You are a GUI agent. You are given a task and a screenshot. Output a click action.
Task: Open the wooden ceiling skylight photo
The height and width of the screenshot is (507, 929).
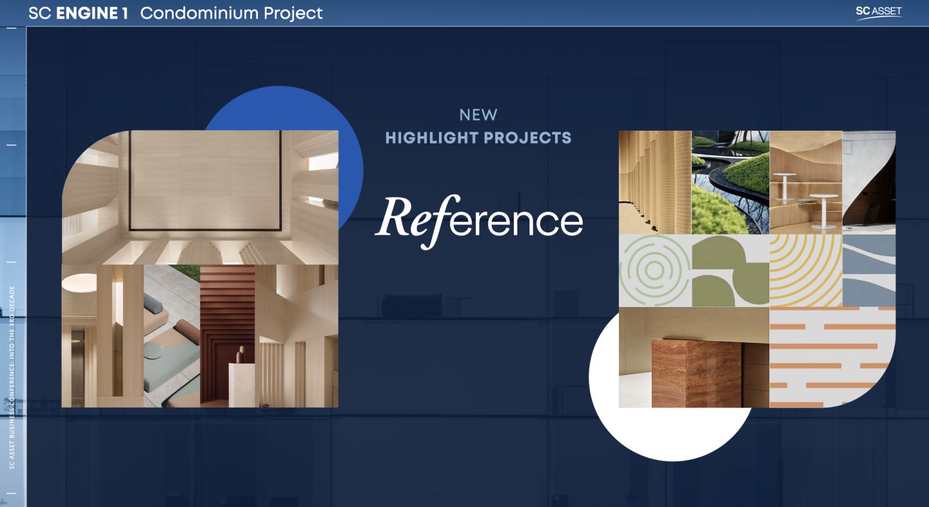tap(200, 197)
